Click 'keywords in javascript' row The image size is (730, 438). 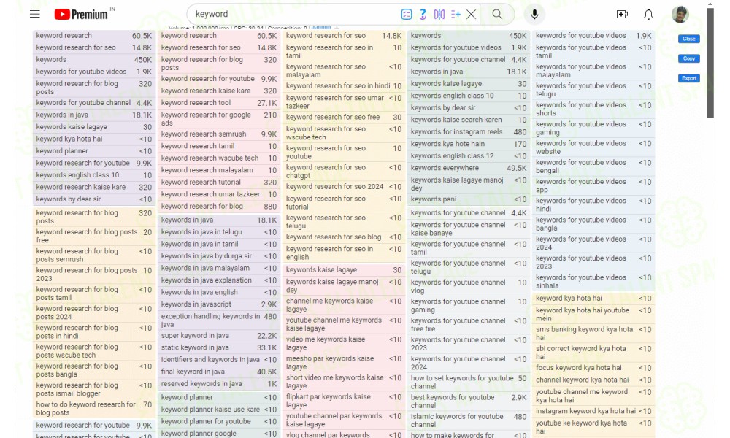point(219,304)
